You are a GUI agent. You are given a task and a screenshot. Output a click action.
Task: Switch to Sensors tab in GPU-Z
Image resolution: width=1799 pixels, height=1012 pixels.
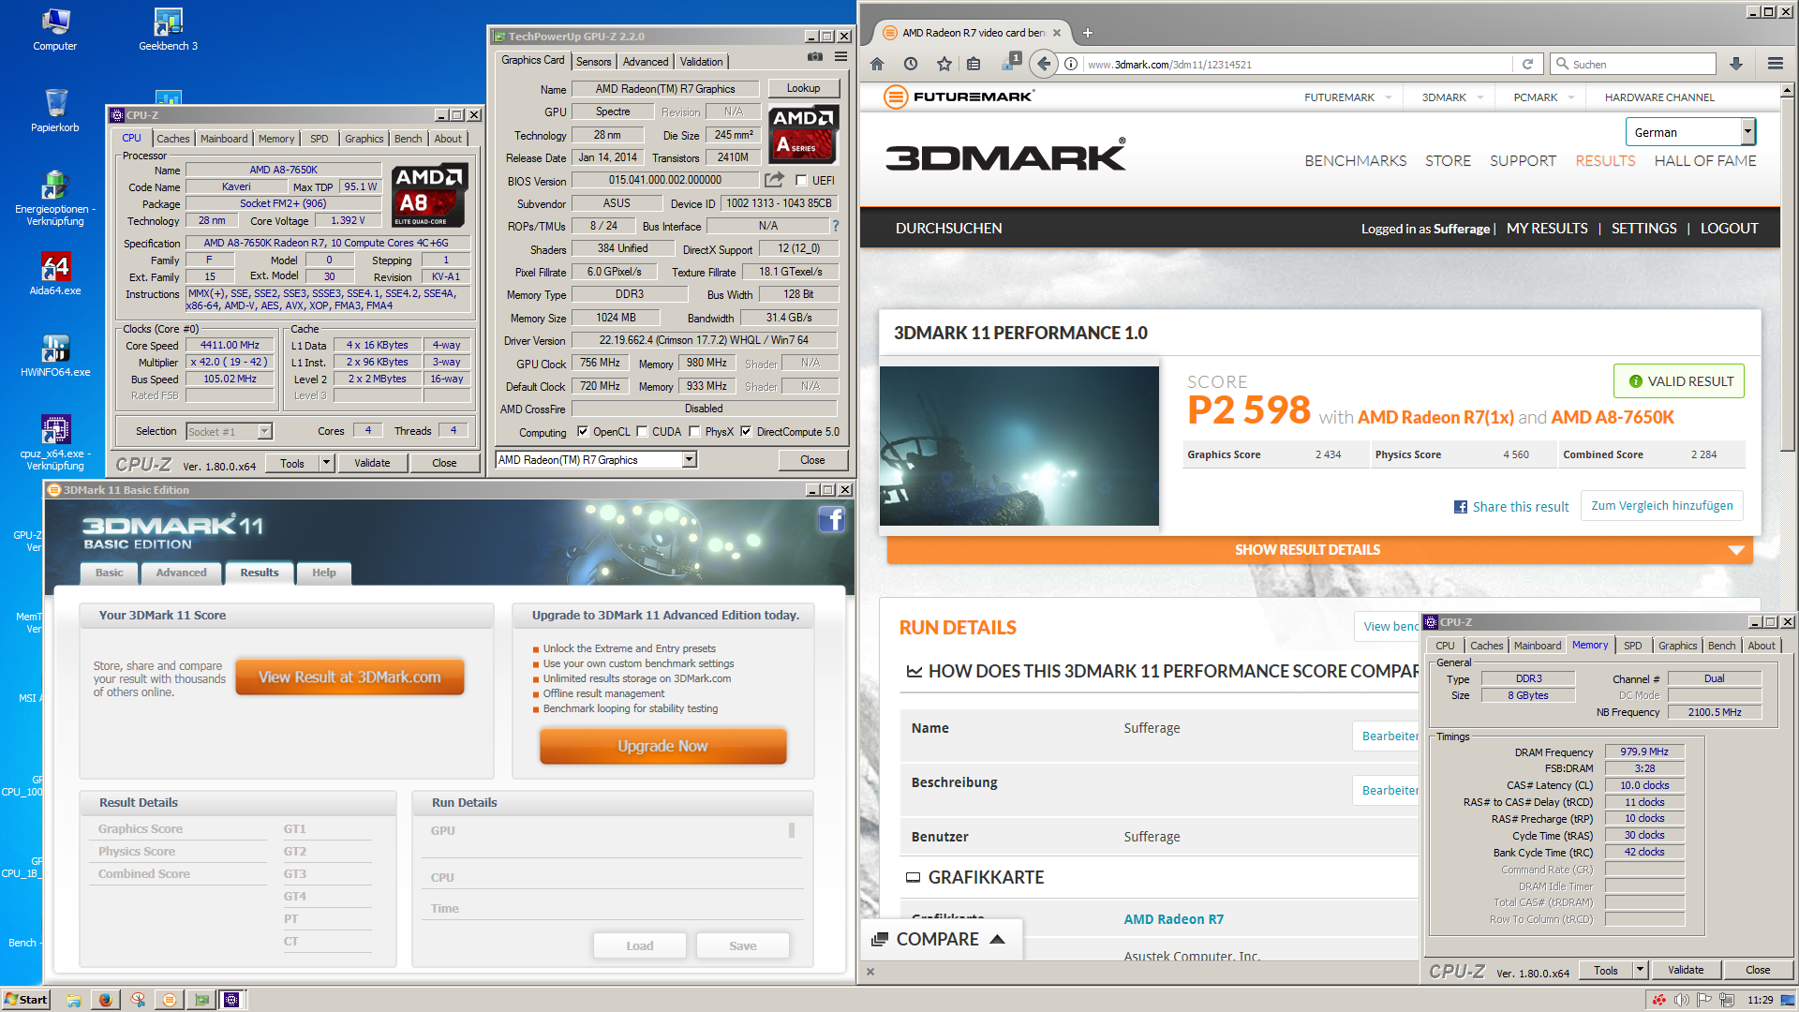[593, 62]
